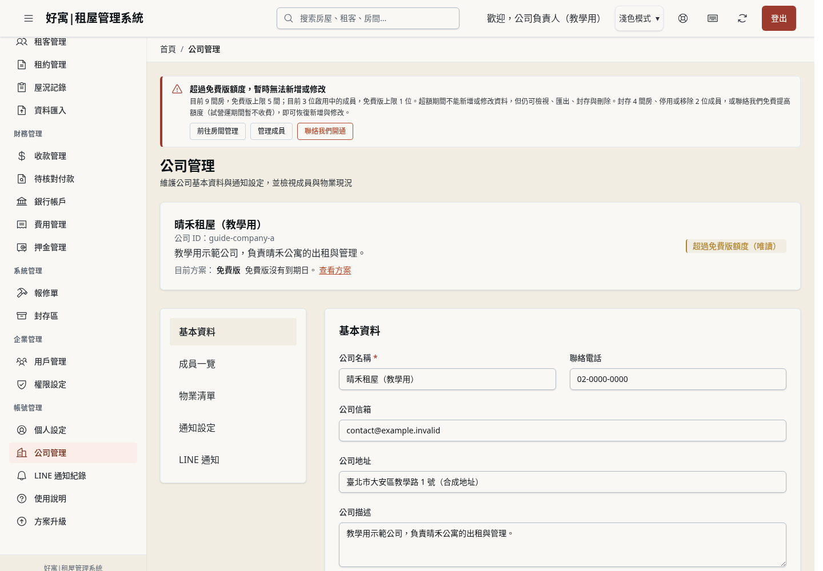This screenshot has width=823, height=571.
Task: Toggle the hamburger menu icon
Action: tap(29, 18)
